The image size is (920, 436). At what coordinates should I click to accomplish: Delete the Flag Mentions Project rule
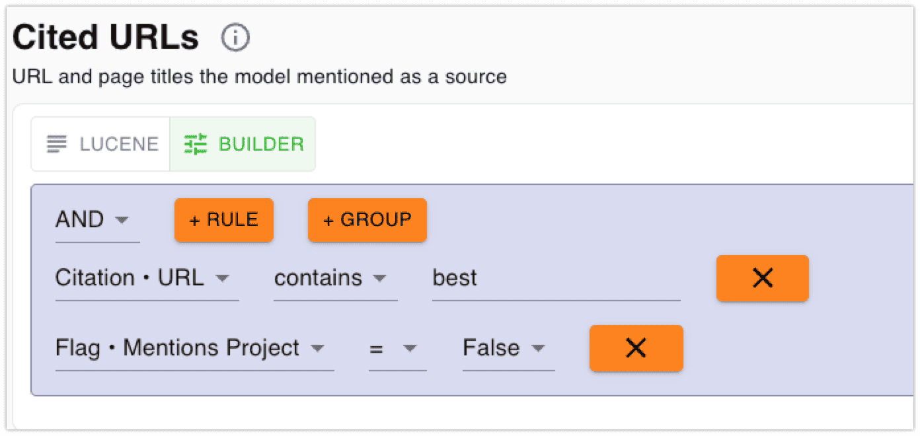click(x=635, y=348)
